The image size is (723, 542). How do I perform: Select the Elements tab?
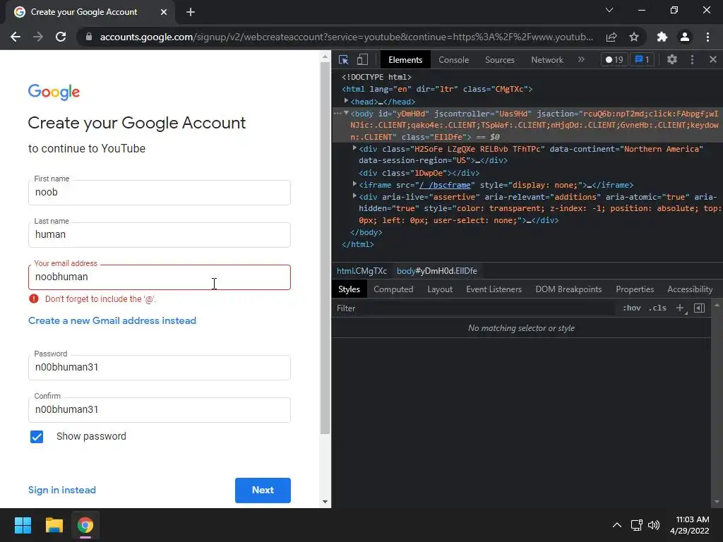pos(405,60)
